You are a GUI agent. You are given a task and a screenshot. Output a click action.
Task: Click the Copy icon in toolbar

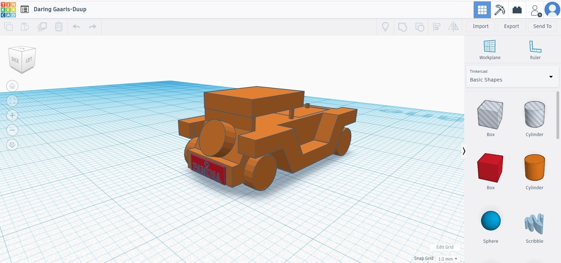tap(8, 27)
